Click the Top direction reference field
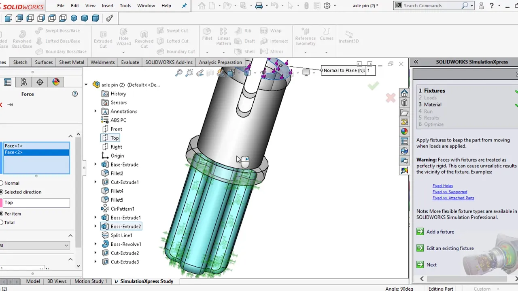This screenshot has width=518, height=291. [36, 202]
